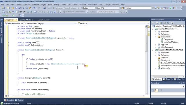Click the Refresh icon in Solution Explorer
The width and height of the screenshot is (186, 105).
coord(160,23)
